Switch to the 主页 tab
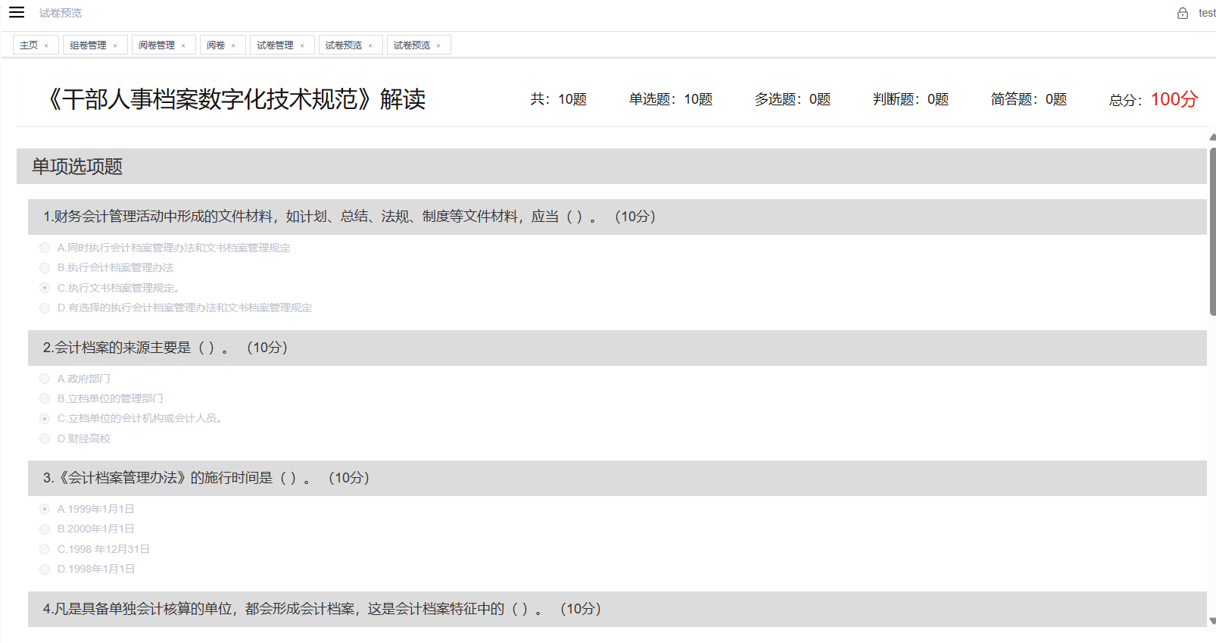The height and width of the screenshot is (643, 1216). tap(29, 45)
